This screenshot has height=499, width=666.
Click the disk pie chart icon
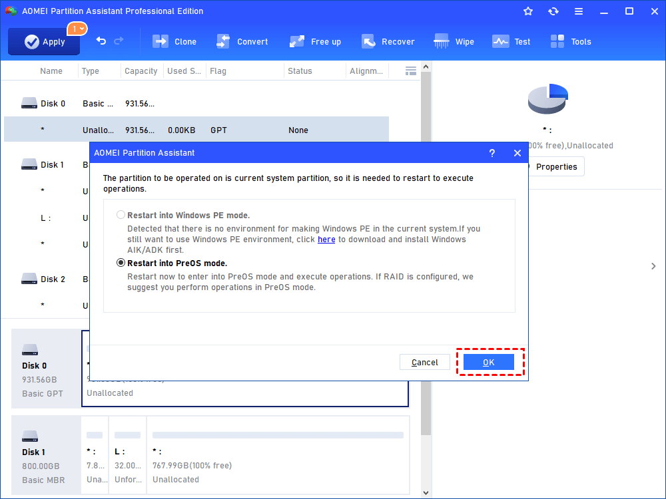point(548,98)
